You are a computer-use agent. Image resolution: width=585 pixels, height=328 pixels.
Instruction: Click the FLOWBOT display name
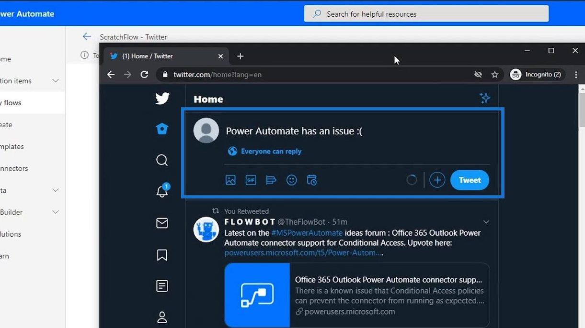click(x=250, y=222)
